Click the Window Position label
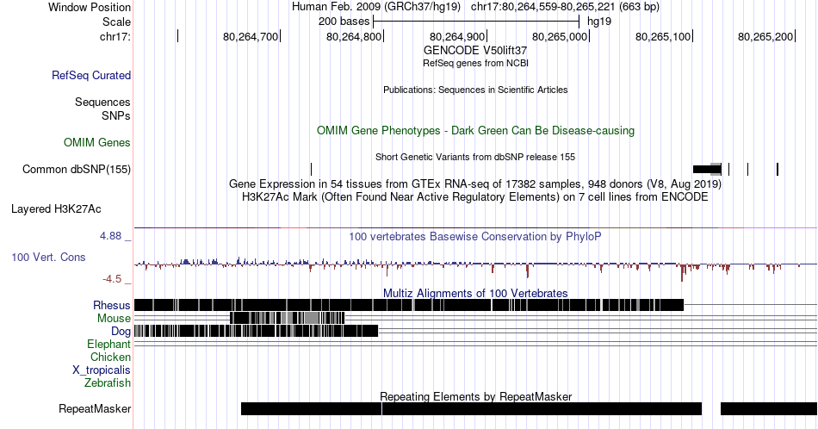This screenshot has height=429, width=818. (x=90, y=7)
